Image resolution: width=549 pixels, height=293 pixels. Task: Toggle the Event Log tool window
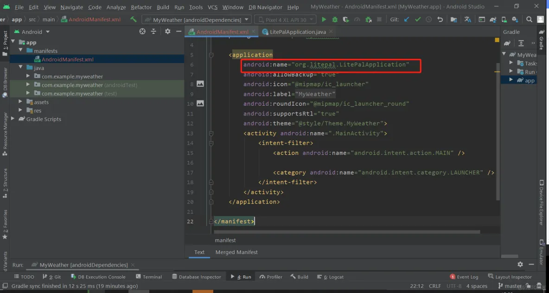pos(464,277)
